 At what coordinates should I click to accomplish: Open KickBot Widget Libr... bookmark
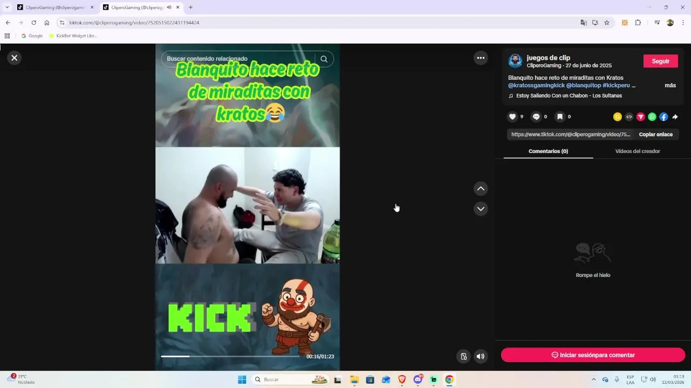click(x=73, y=36)
